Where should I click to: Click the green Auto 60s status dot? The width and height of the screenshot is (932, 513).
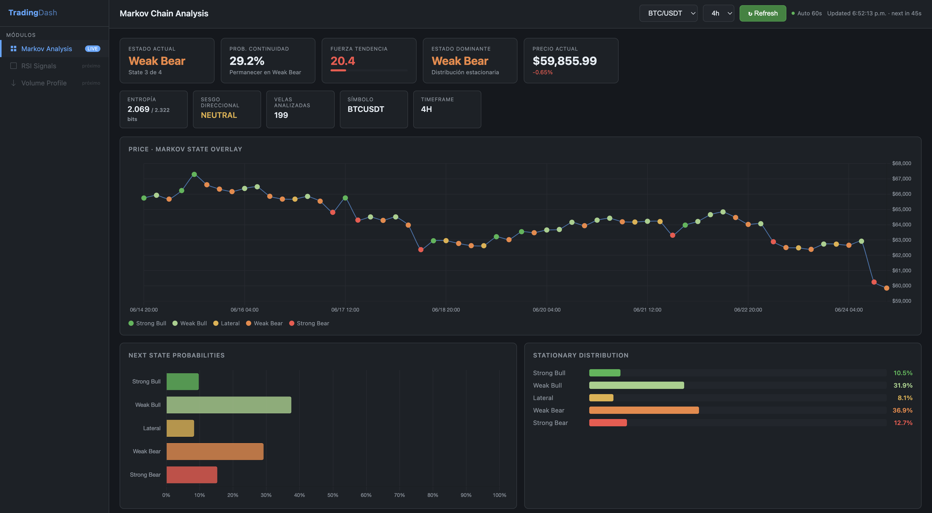(x=793, y=13)
